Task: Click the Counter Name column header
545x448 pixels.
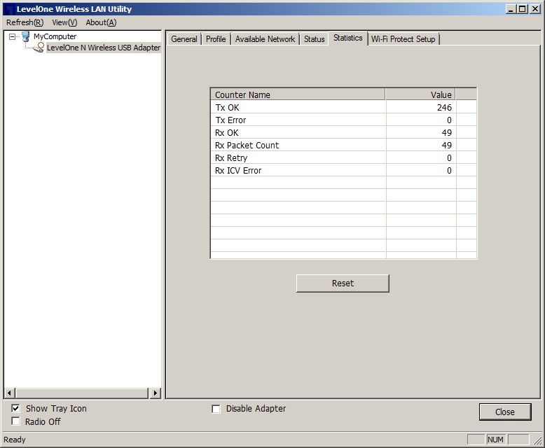Action: pos(298,94)
